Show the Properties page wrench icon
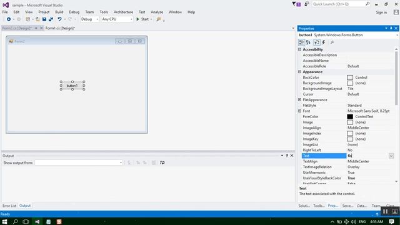The image size is (400, 225). pos(332,42)
